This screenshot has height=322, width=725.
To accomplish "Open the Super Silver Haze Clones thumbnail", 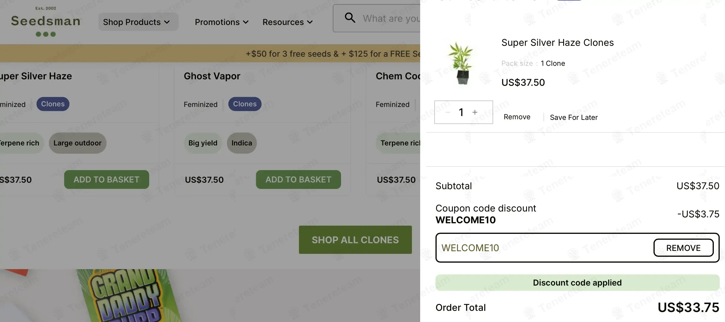I will pos(461,63).
